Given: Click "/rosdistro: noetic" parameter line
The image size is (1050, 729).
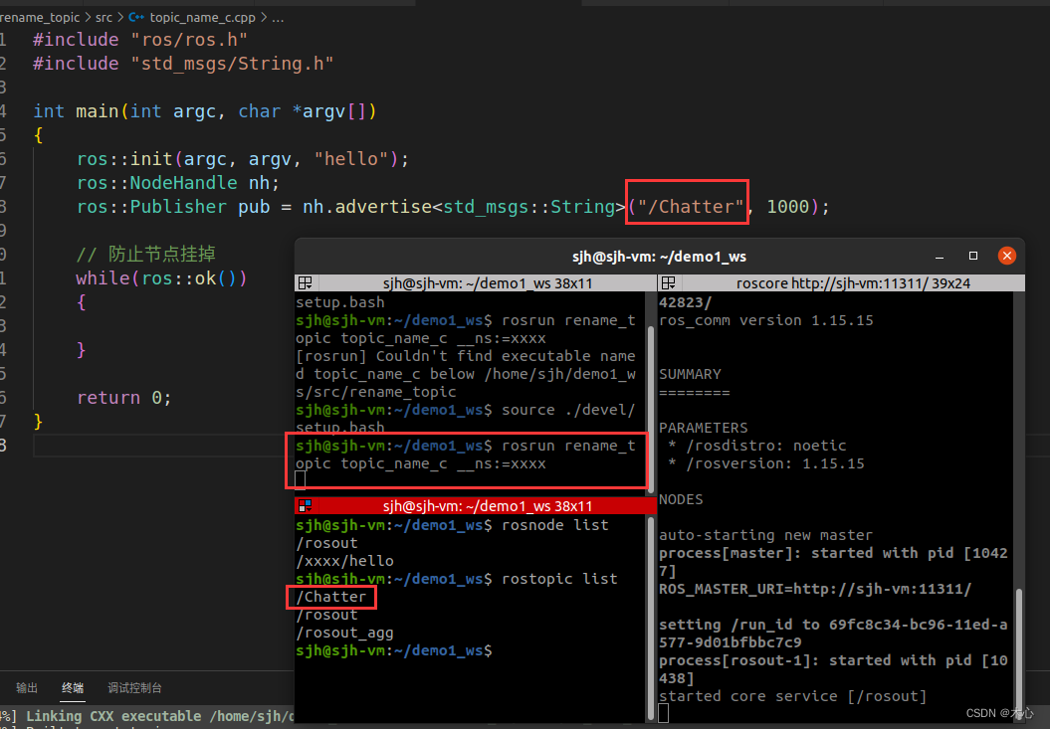Looking at the screenshot, I should [757, 446].
